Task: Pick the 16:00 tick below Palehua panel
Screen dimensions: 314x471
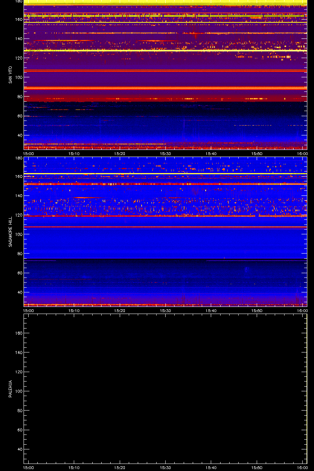Action: (x=303, y=468)
